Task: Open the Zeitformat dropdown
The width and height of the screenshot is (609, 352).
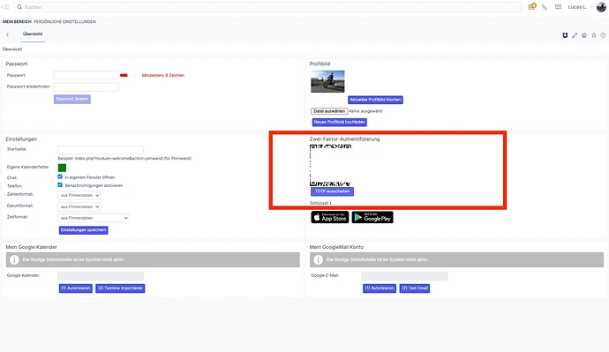Action: (94, 218)
